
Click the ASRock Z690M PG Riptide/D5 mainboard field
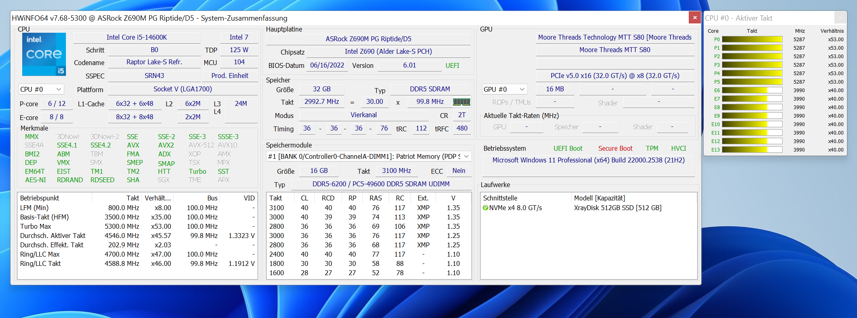tap(368, 39)
